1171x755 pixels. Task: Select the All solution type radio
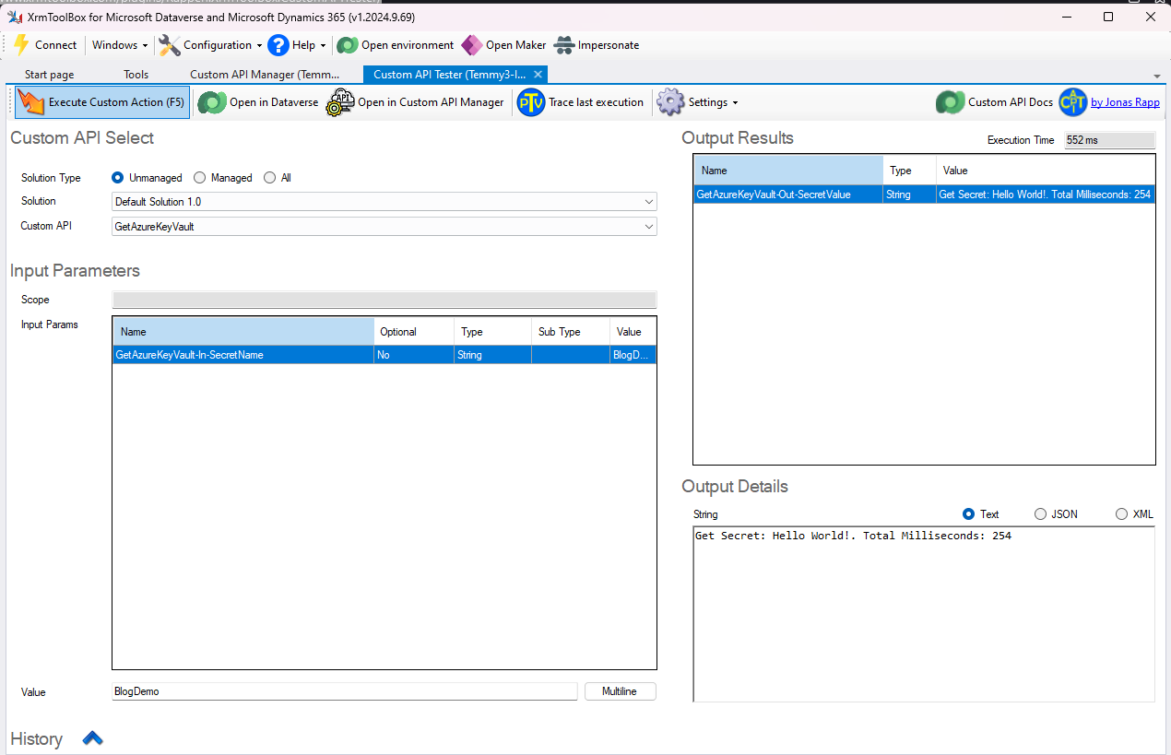click(269, 178)
